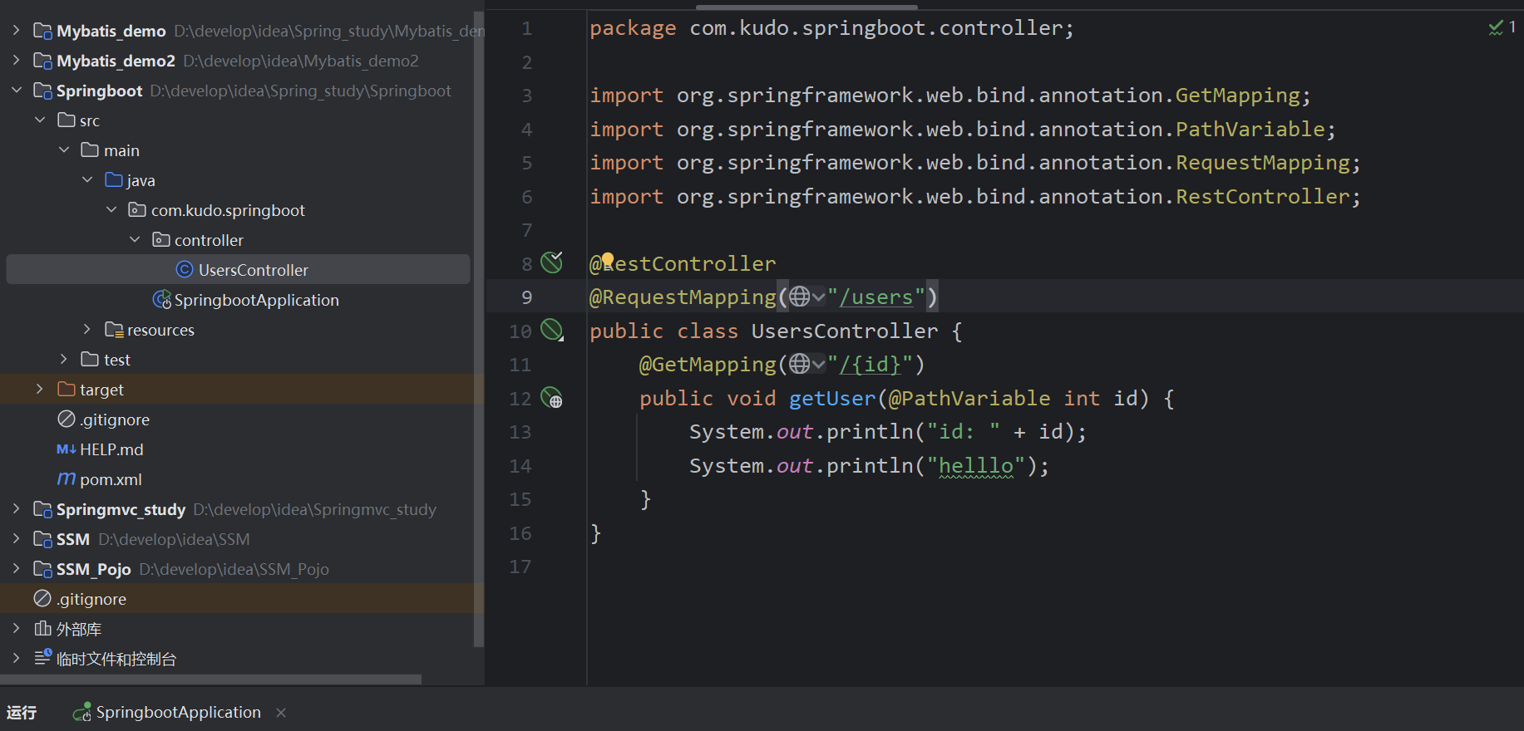Screen dimensions: 1524x731
Task: Select the UsersController class icon in tree
Action: (185, 270)
